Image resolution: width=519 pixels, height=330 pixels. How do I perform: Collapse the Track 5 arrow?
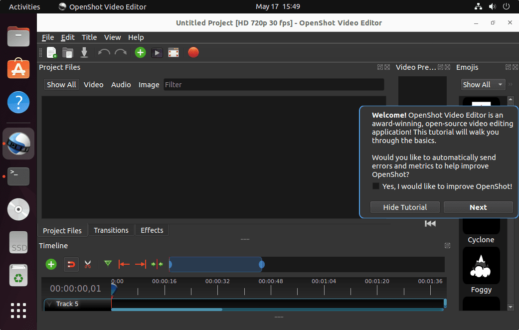tap(50, 304)
